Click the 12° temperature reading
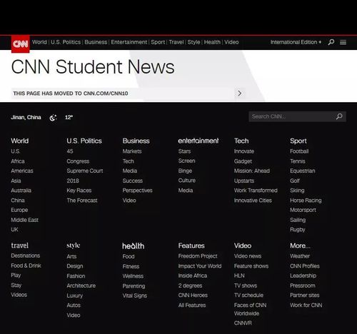This screenshot has height=334, width=357. coord(69,118)
